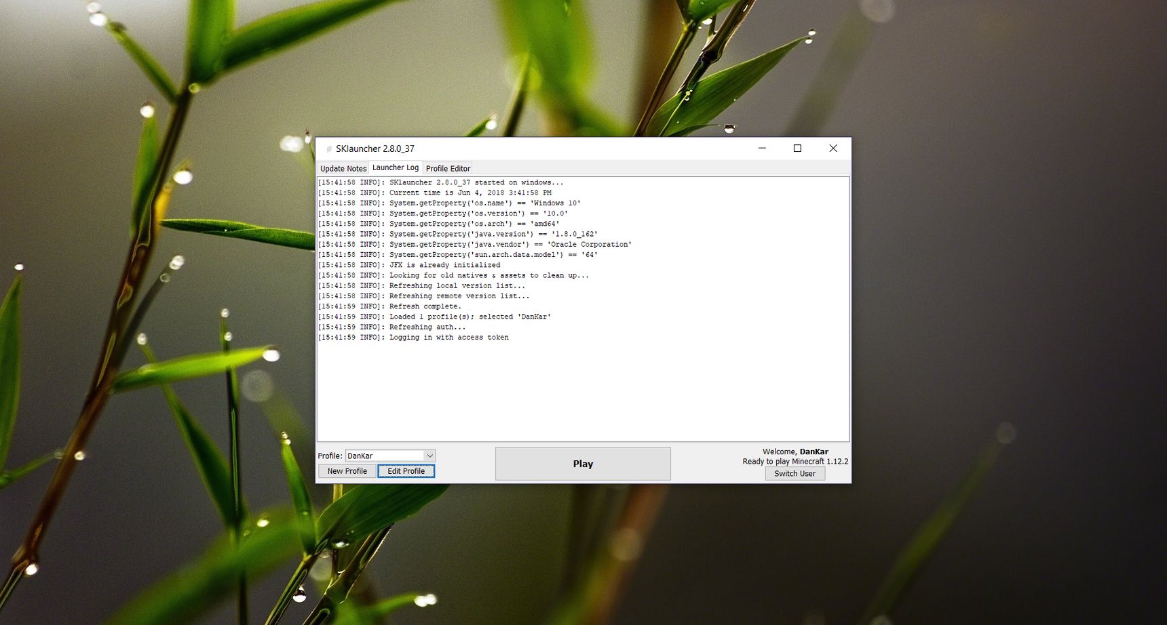
Task: Click the SKlauncher title bar icon
Action: click(x=329, y=148)
